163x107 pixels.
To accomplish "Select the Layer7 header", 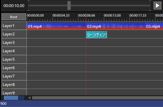I will point(14,76).
